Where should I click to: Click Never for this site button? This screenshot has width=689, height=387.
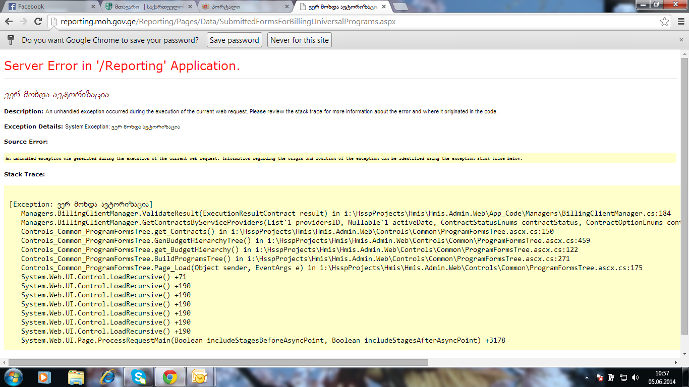click(300, 40)
